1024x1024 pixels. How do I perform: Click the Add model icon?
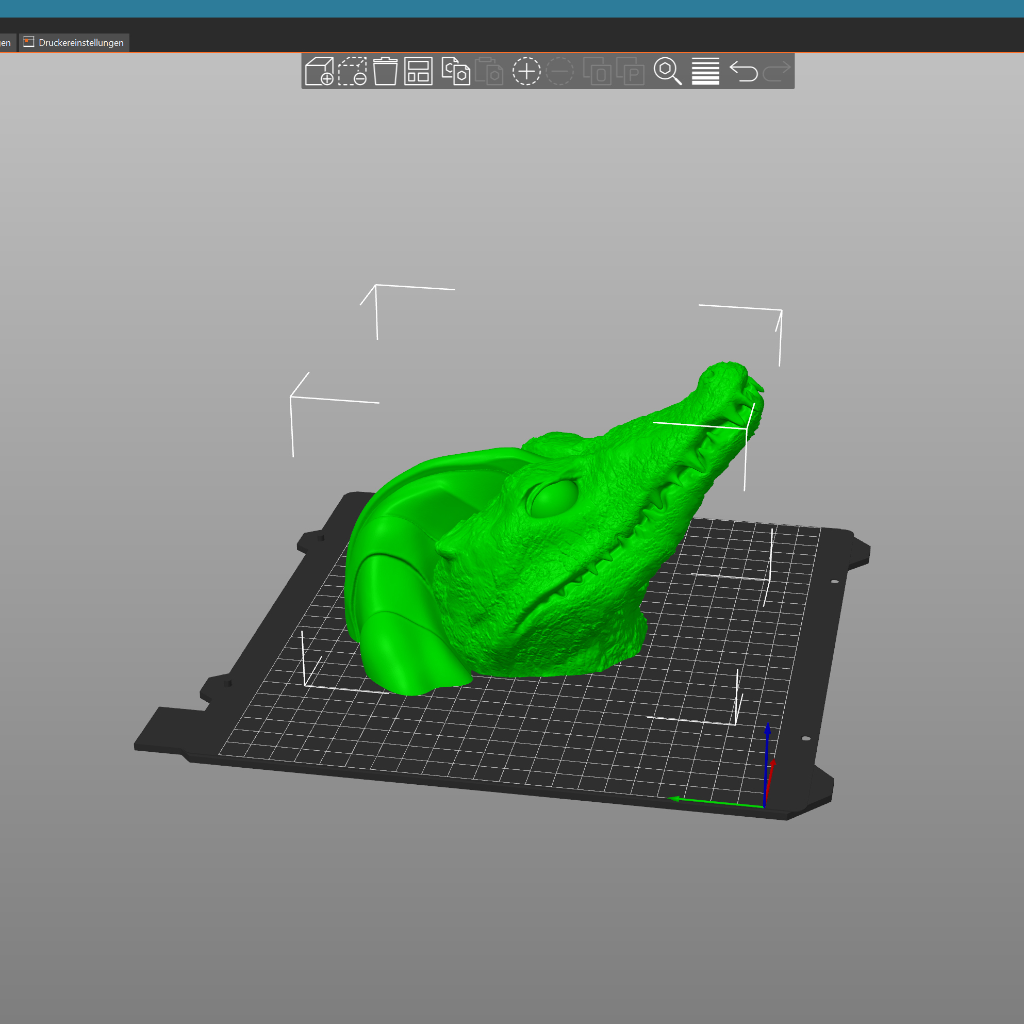[x=319, y=71]
